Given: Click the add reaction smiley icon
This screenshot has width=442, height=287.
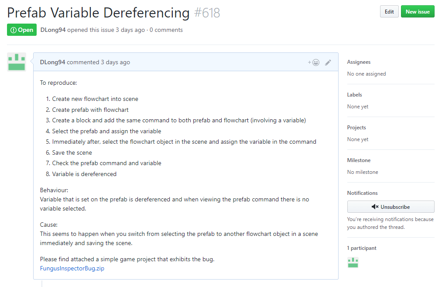Looking at the screenshot, I should (314, 62).
